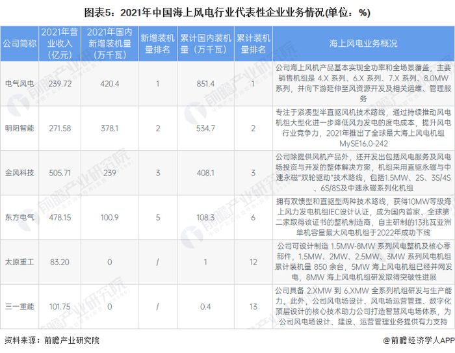Click the '新增装机量排名' column header
This screenshot has height=353, width=455.
tap(157, 44)
